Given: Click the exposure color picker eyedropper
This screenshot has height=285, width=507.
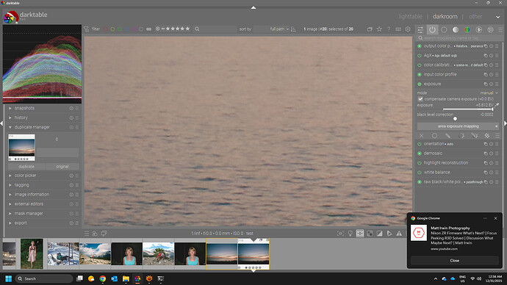Looking at the screenshot, I should (x=497, y=105).
